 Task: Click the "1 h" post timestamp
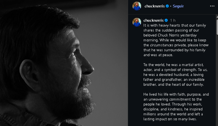click(173, 21)
